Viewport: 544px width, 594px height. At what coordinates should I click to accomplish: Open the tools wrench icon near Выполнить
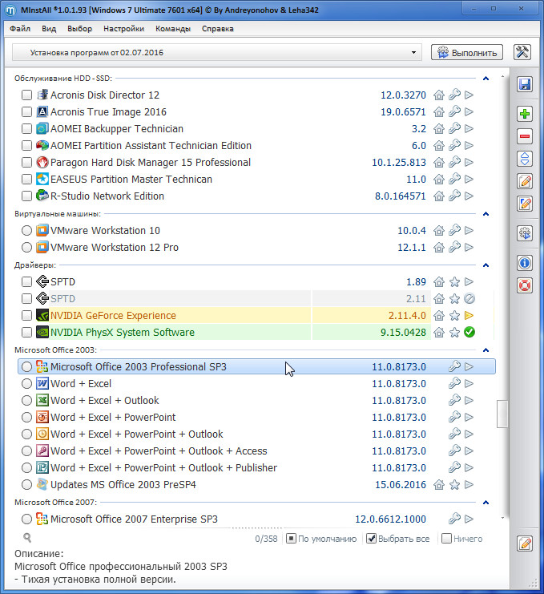click(522, 52)
